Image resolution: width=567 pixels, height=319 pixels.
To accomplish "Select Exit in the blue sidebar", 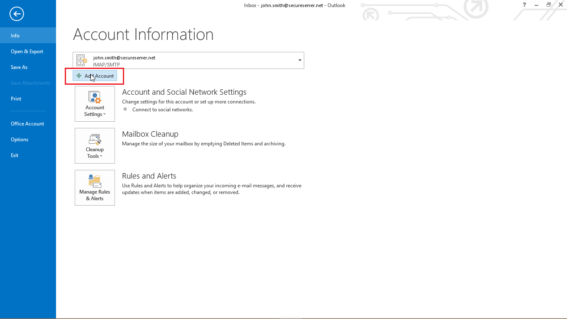I will tap(28, 155).
